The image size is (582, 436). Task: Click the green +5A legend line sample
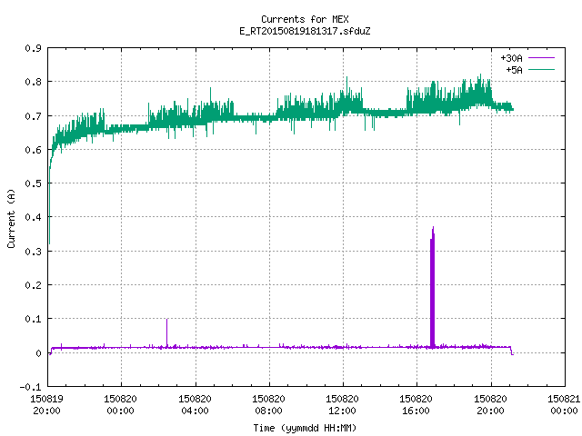[x=541, y=69]
